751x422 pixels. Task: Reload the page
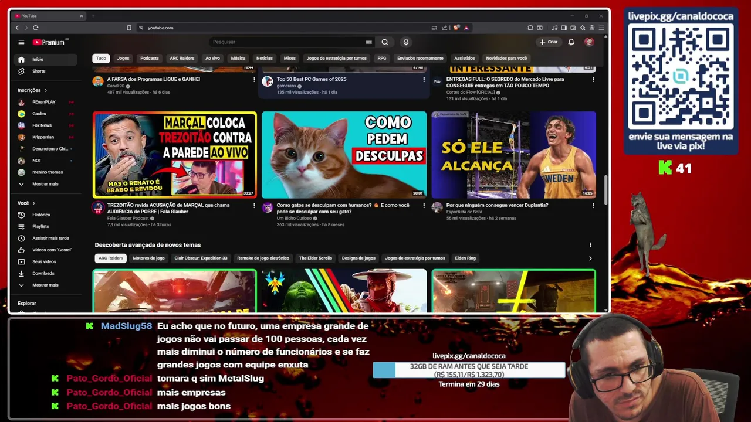pyautogui.click(x=36, y=28)
